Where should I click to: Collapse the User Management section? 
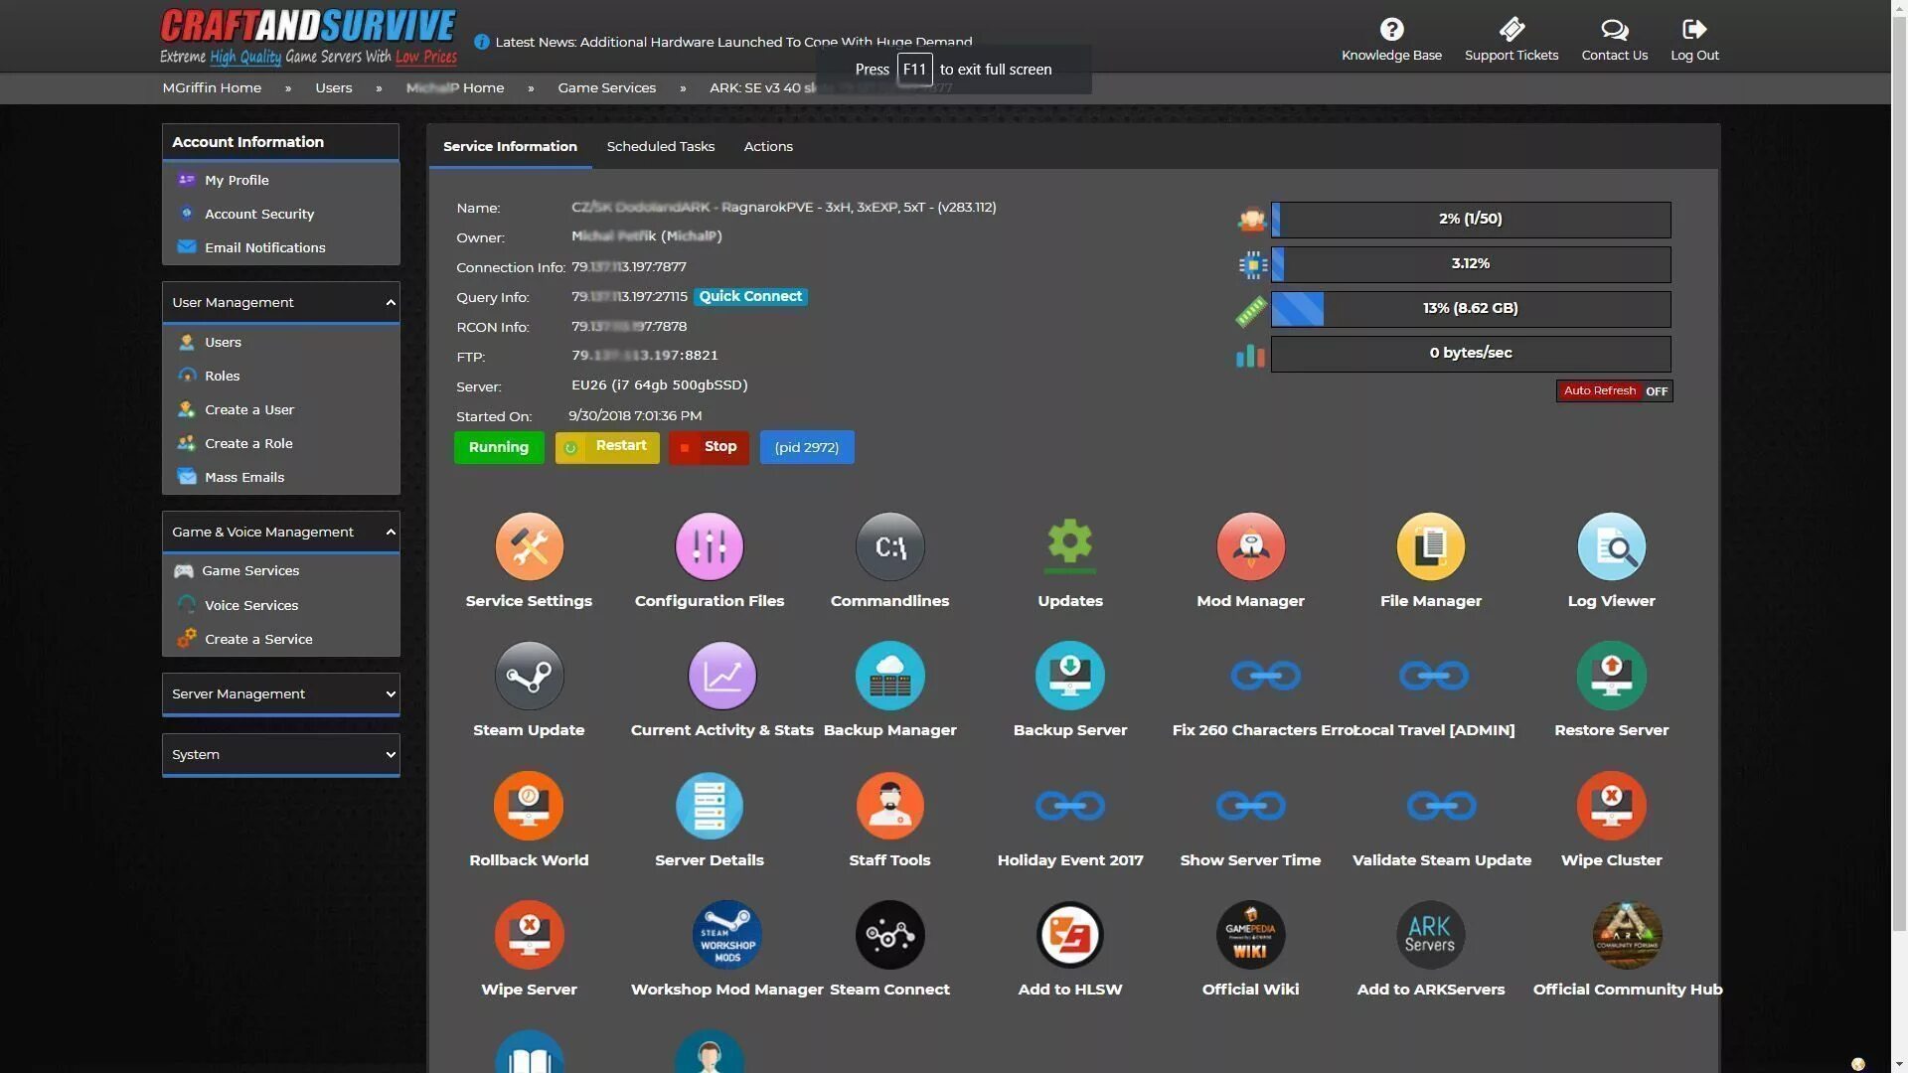click(280, 303)
